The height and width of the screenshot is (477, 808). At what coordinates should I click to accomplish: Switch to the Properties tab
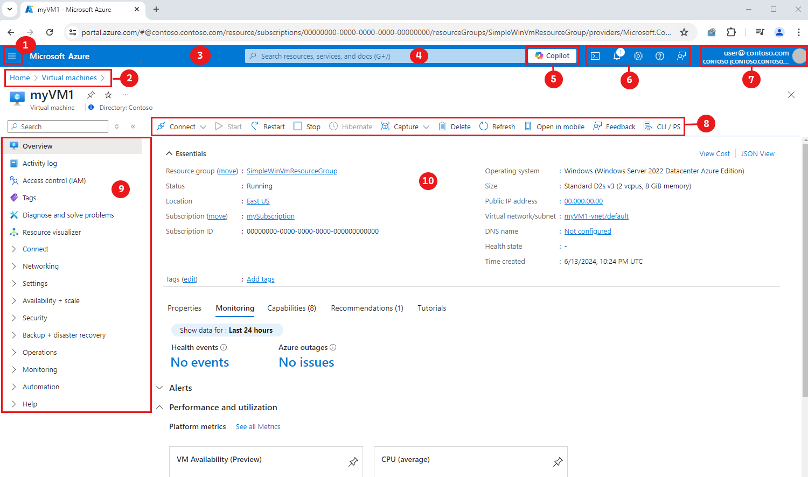coord(184,308)
